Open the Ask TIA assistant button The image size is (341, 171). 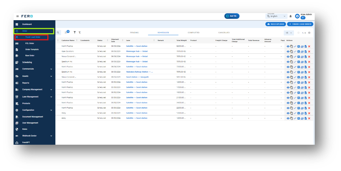(x=232, y=16)
